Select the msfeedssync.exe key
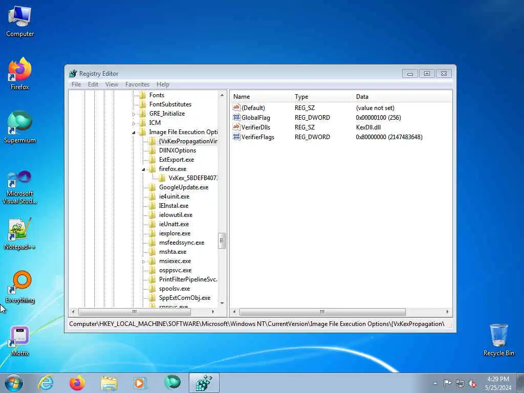Screen dimensions: 524x393 tap(182, 243)
